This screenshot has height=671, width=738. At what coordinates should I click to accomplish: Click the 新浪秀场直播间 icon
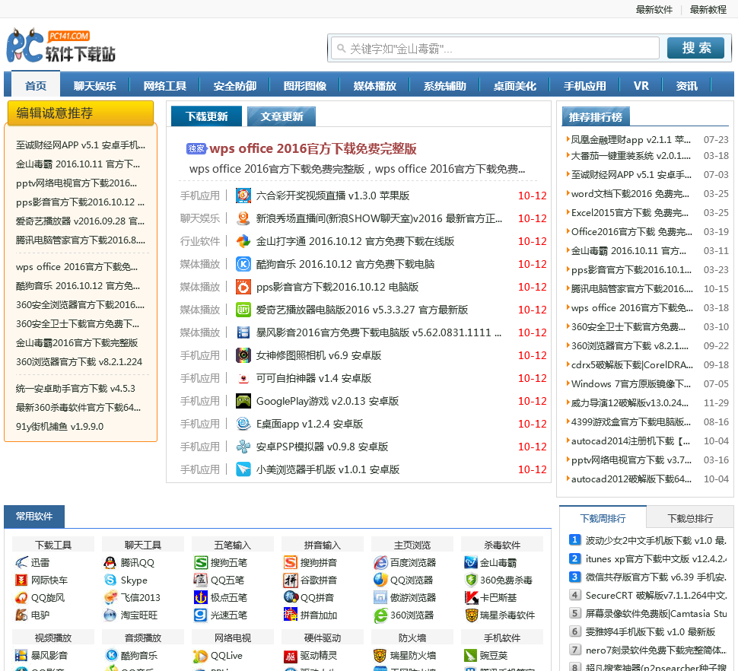(x=243, y=218)
